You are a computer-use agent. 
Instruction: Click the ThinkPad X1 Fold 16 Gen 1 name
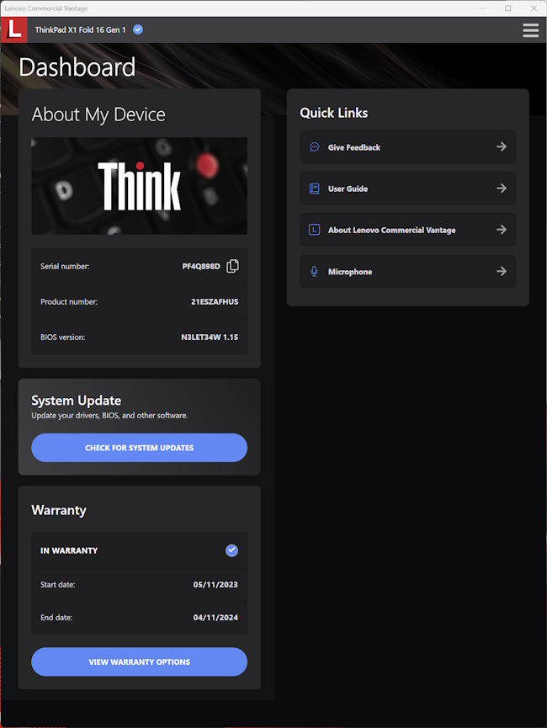coord(80,29)
